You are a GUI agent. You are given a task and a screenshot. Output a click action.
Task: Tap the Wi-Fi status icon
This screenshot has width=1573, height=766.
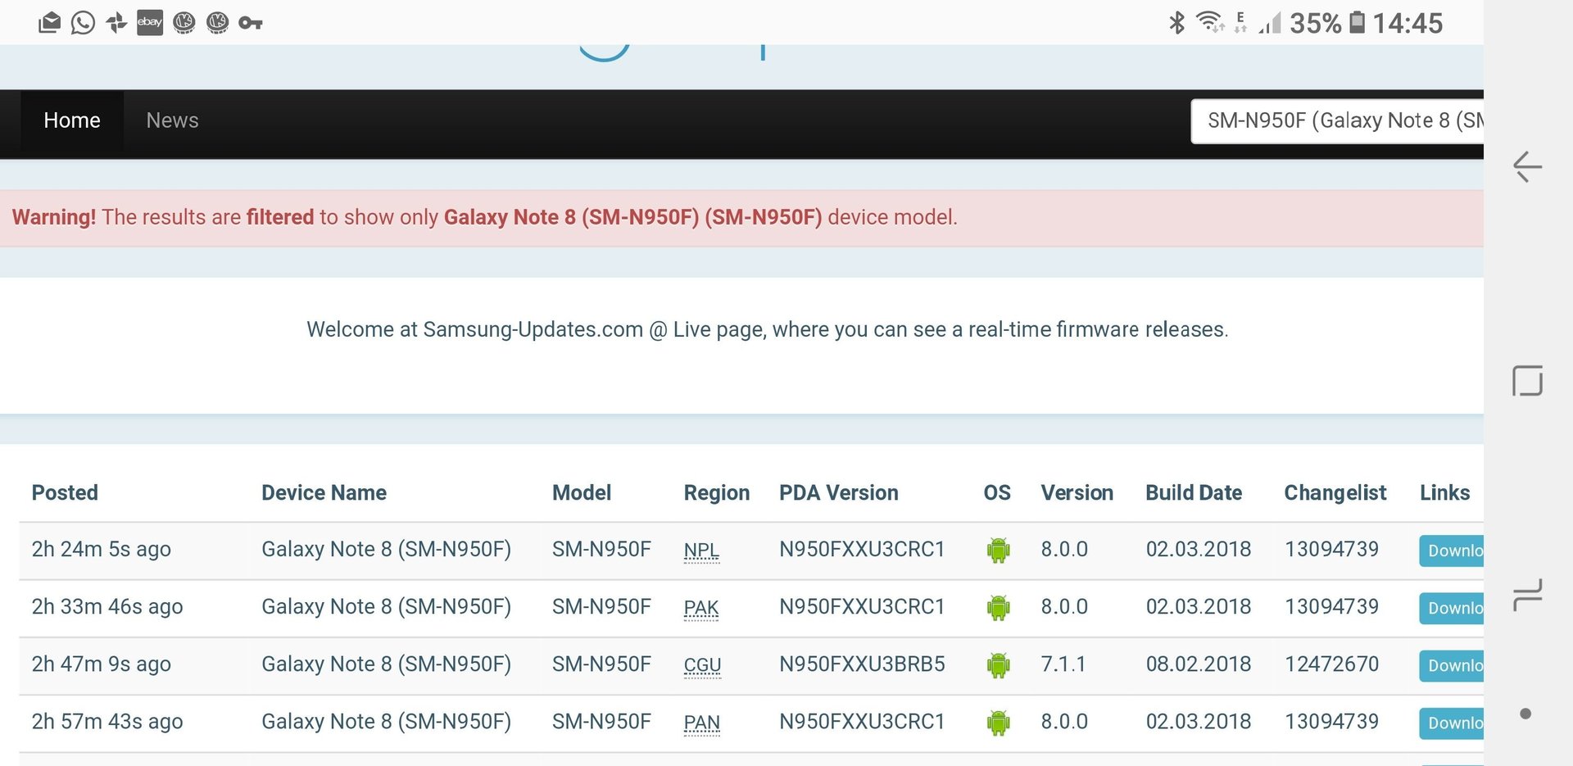tap(1209, 21)
